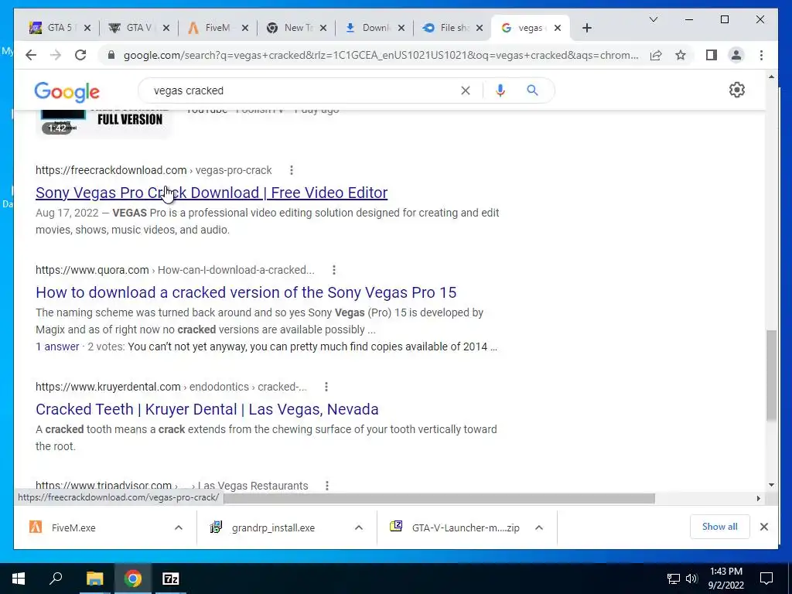This screenshot has width=792, height=594.
Task: Switch to the FiveM tab
Action: (x=210, y=28)
